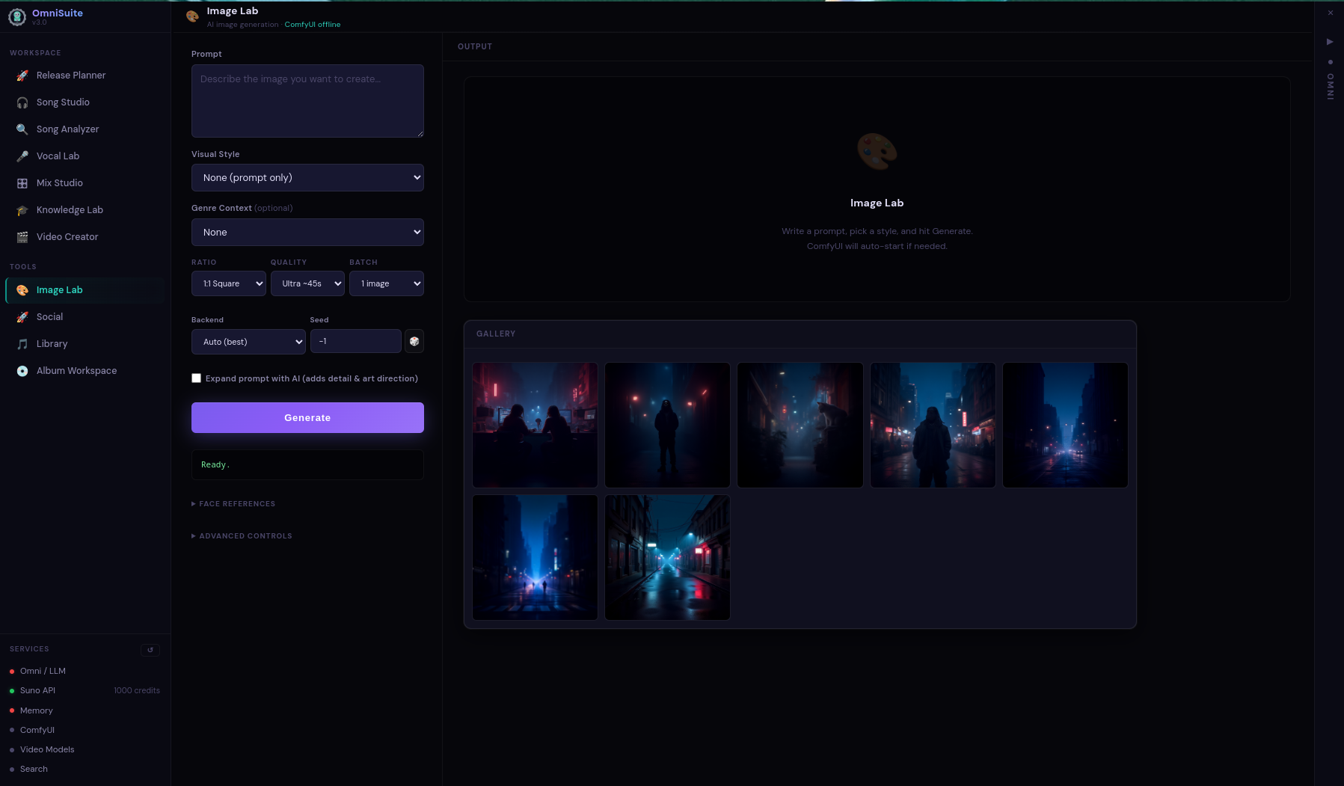1344x786 pixels.
Task: Open Song Studio via headphones icon
Action: pos(22,102)
